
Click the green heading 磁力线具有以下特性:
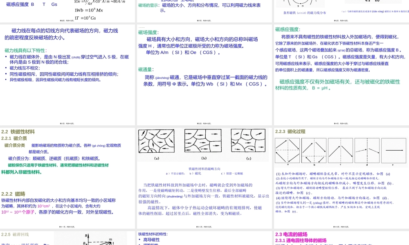pos(25,51)
